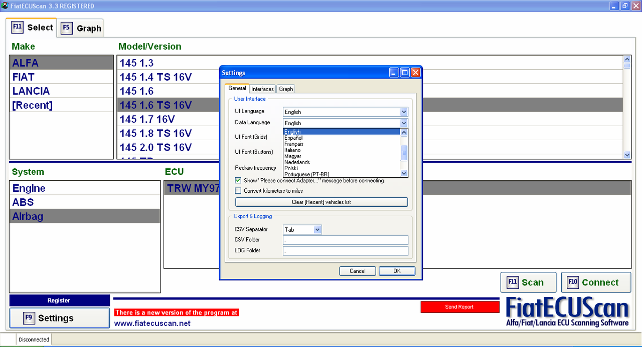Minimize the Settings dialog
642x347 pixels.
click(395, 73)
